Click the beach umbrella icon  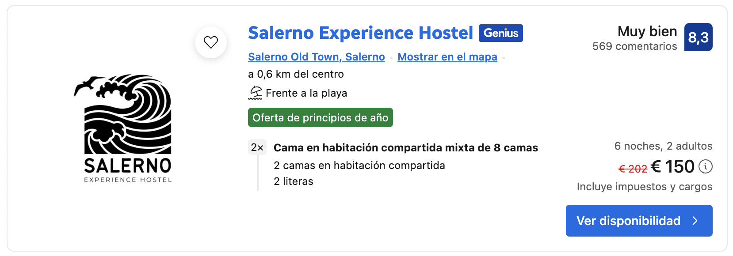coord(256,93)
